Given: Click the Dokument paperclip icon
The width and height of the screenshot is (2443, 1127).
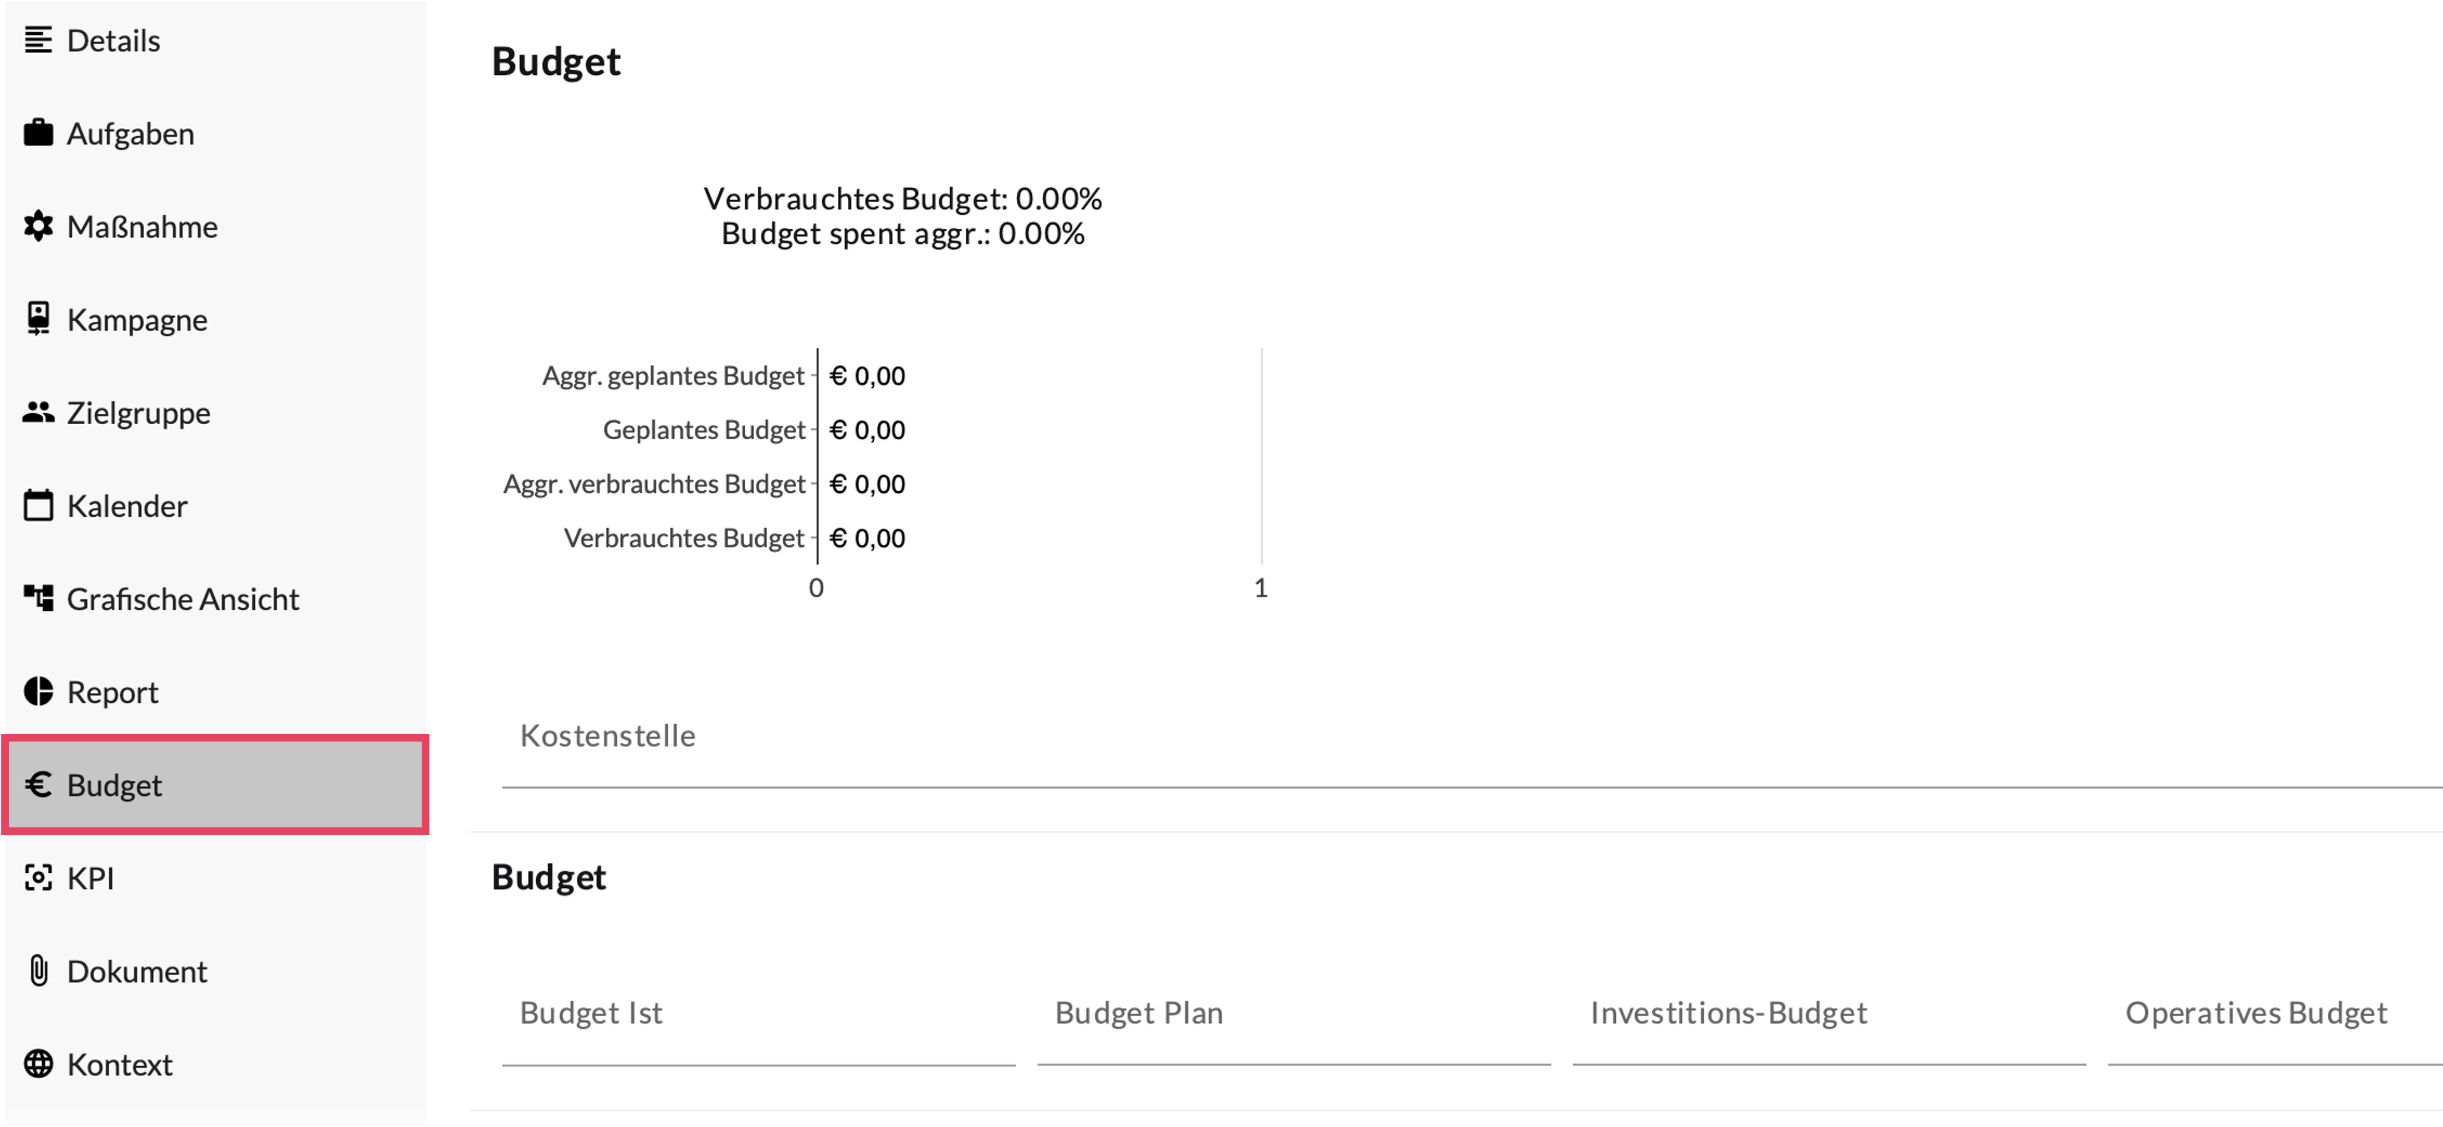Looking at the screenshot, I should [x=38, y=971].
